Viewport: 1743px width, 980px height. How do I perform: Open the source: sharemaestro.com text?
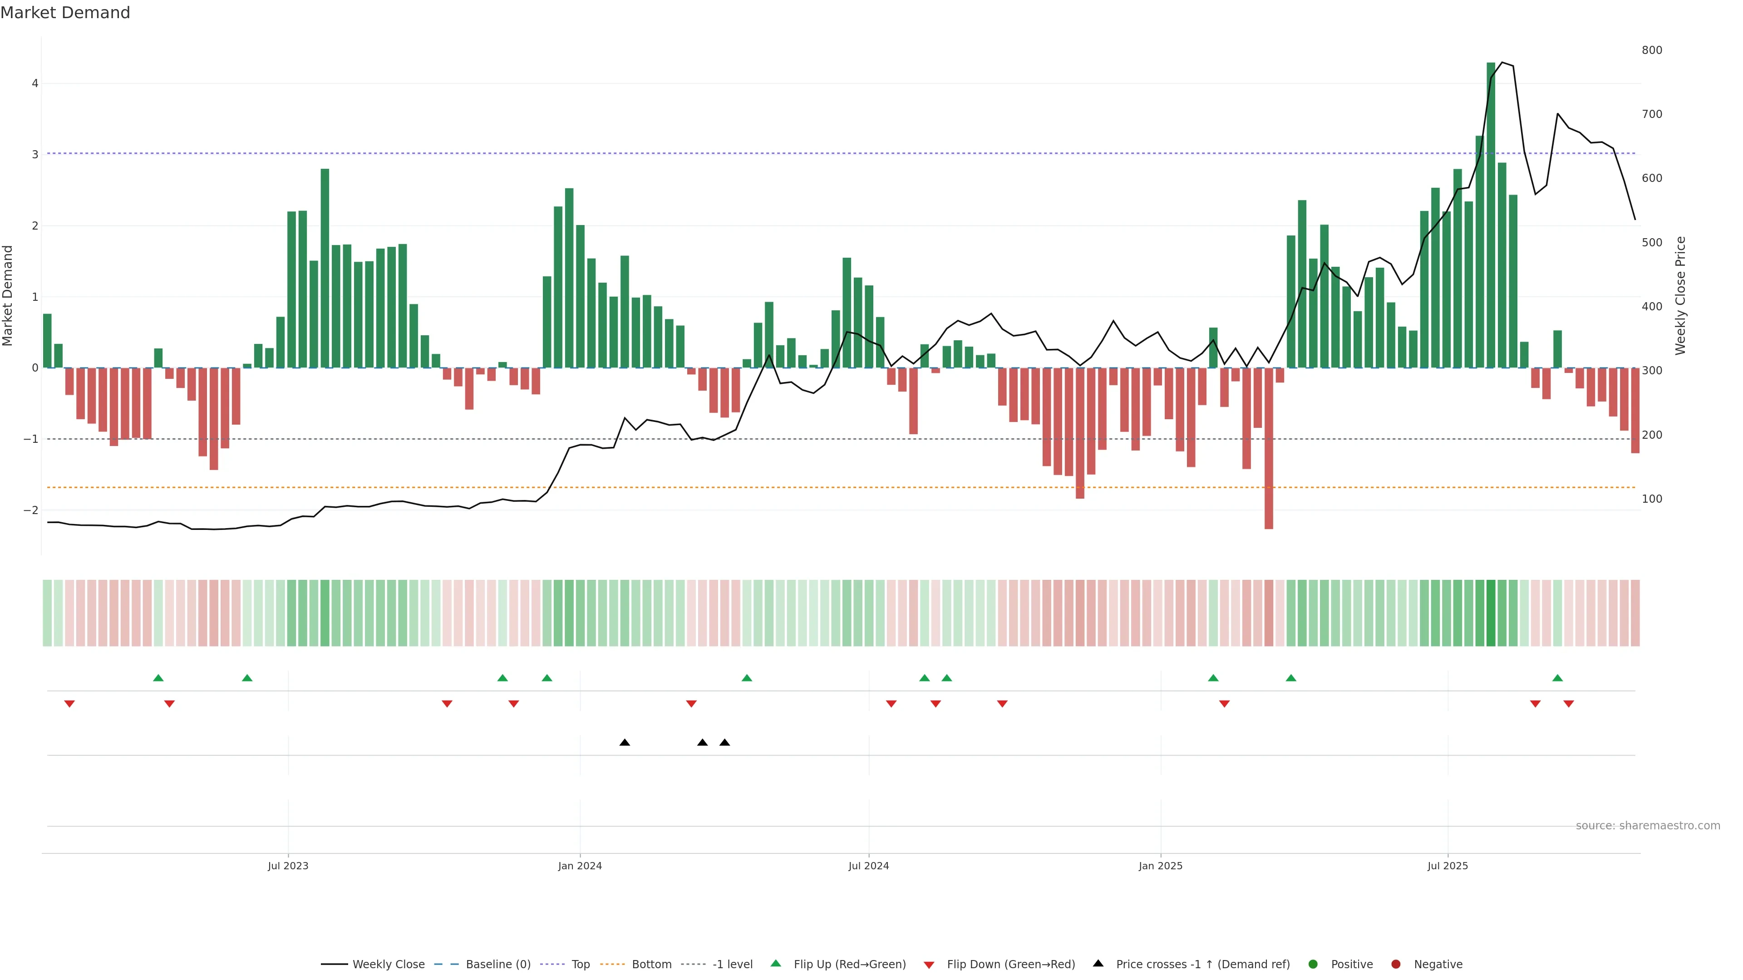pos(1648,825)
